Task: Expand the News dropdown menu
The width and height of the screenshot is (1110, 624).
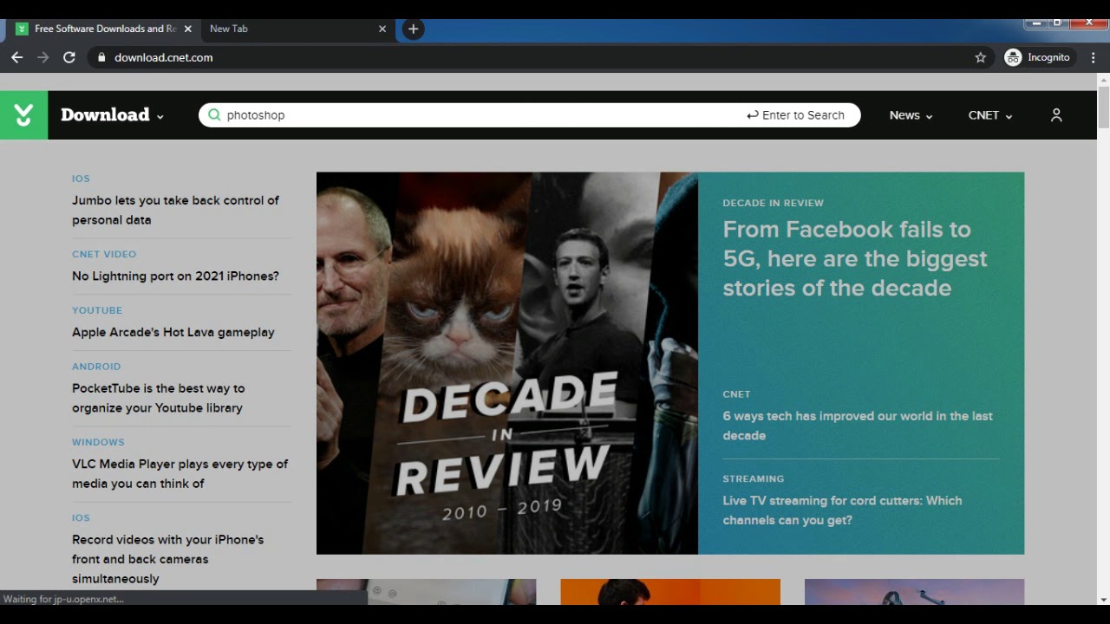Action: point(911,115)
